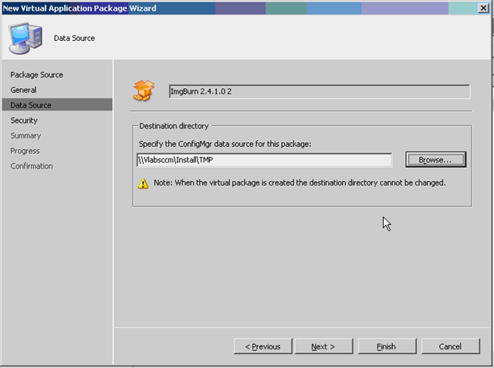The width and height of the screenshot is (494, 368).
Task: Click the ConfigMgr data source path field
Action: 264,160
